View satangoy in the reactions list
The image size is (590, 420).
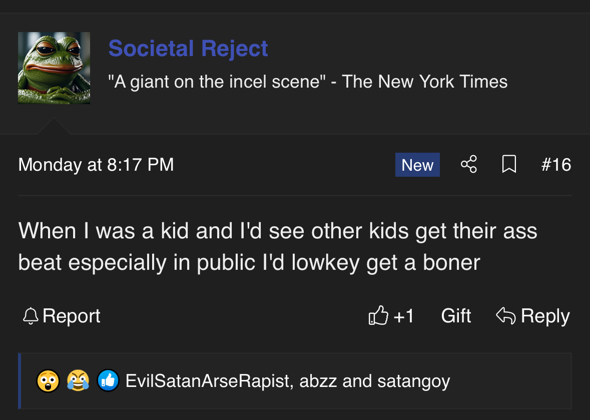[414, 381]
